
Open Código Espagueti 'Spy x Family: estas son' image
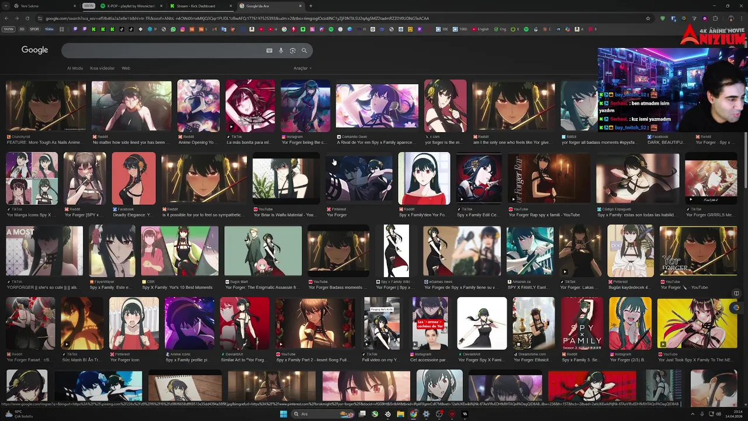coord(638,178)
